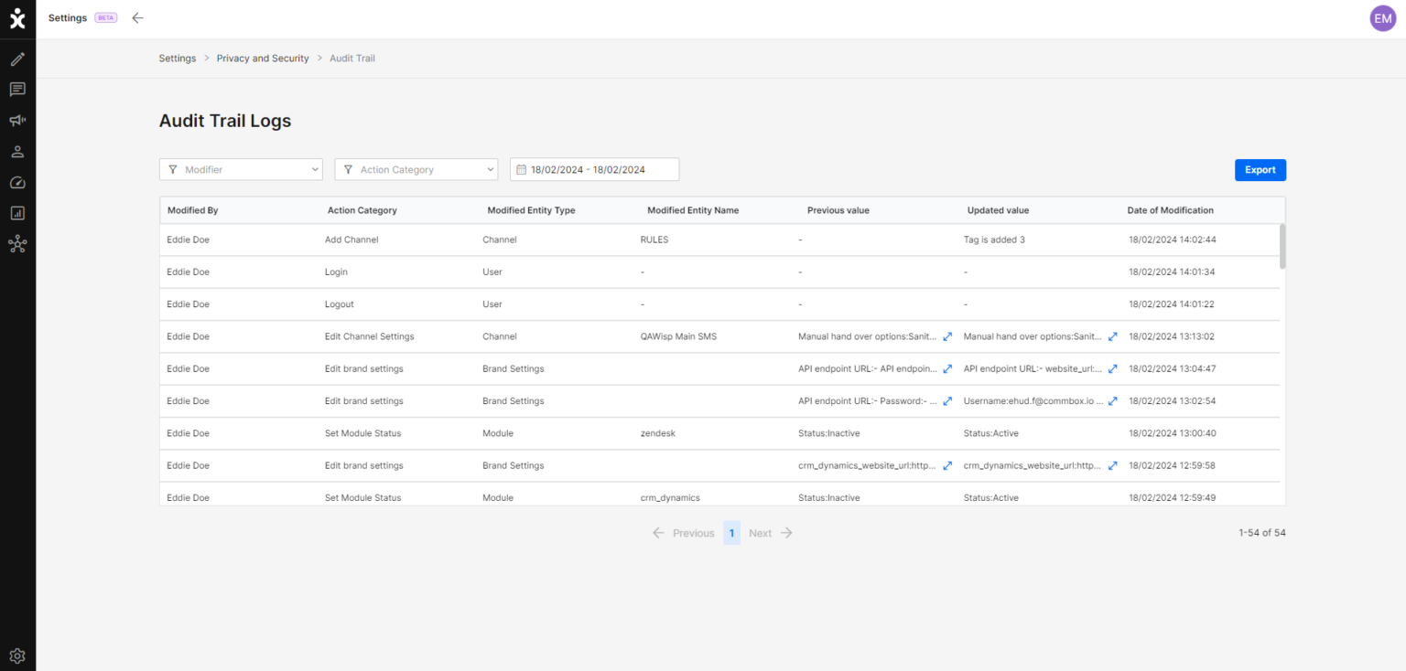Expand updated value on Edit brand settings row

coord(1110,368)
